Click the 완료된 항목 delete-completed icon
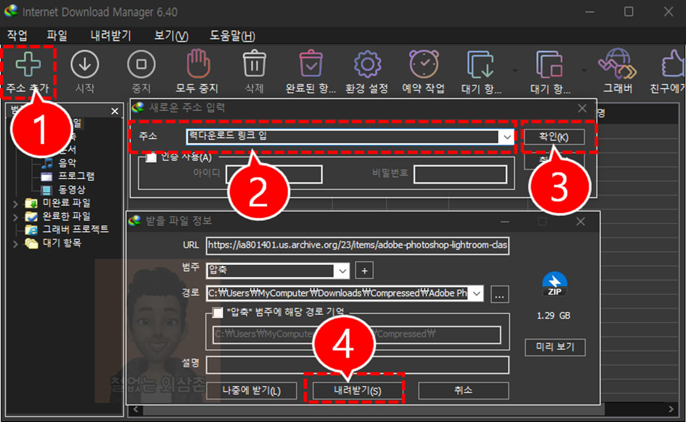This screenshot has width=686, height=422. [x=311, y=64]
